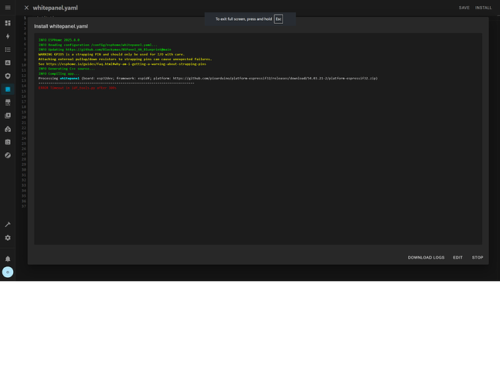Click STOP in the install dialog
The height and width of the screenshot is (386, 500).
click(x=478, y=257)
